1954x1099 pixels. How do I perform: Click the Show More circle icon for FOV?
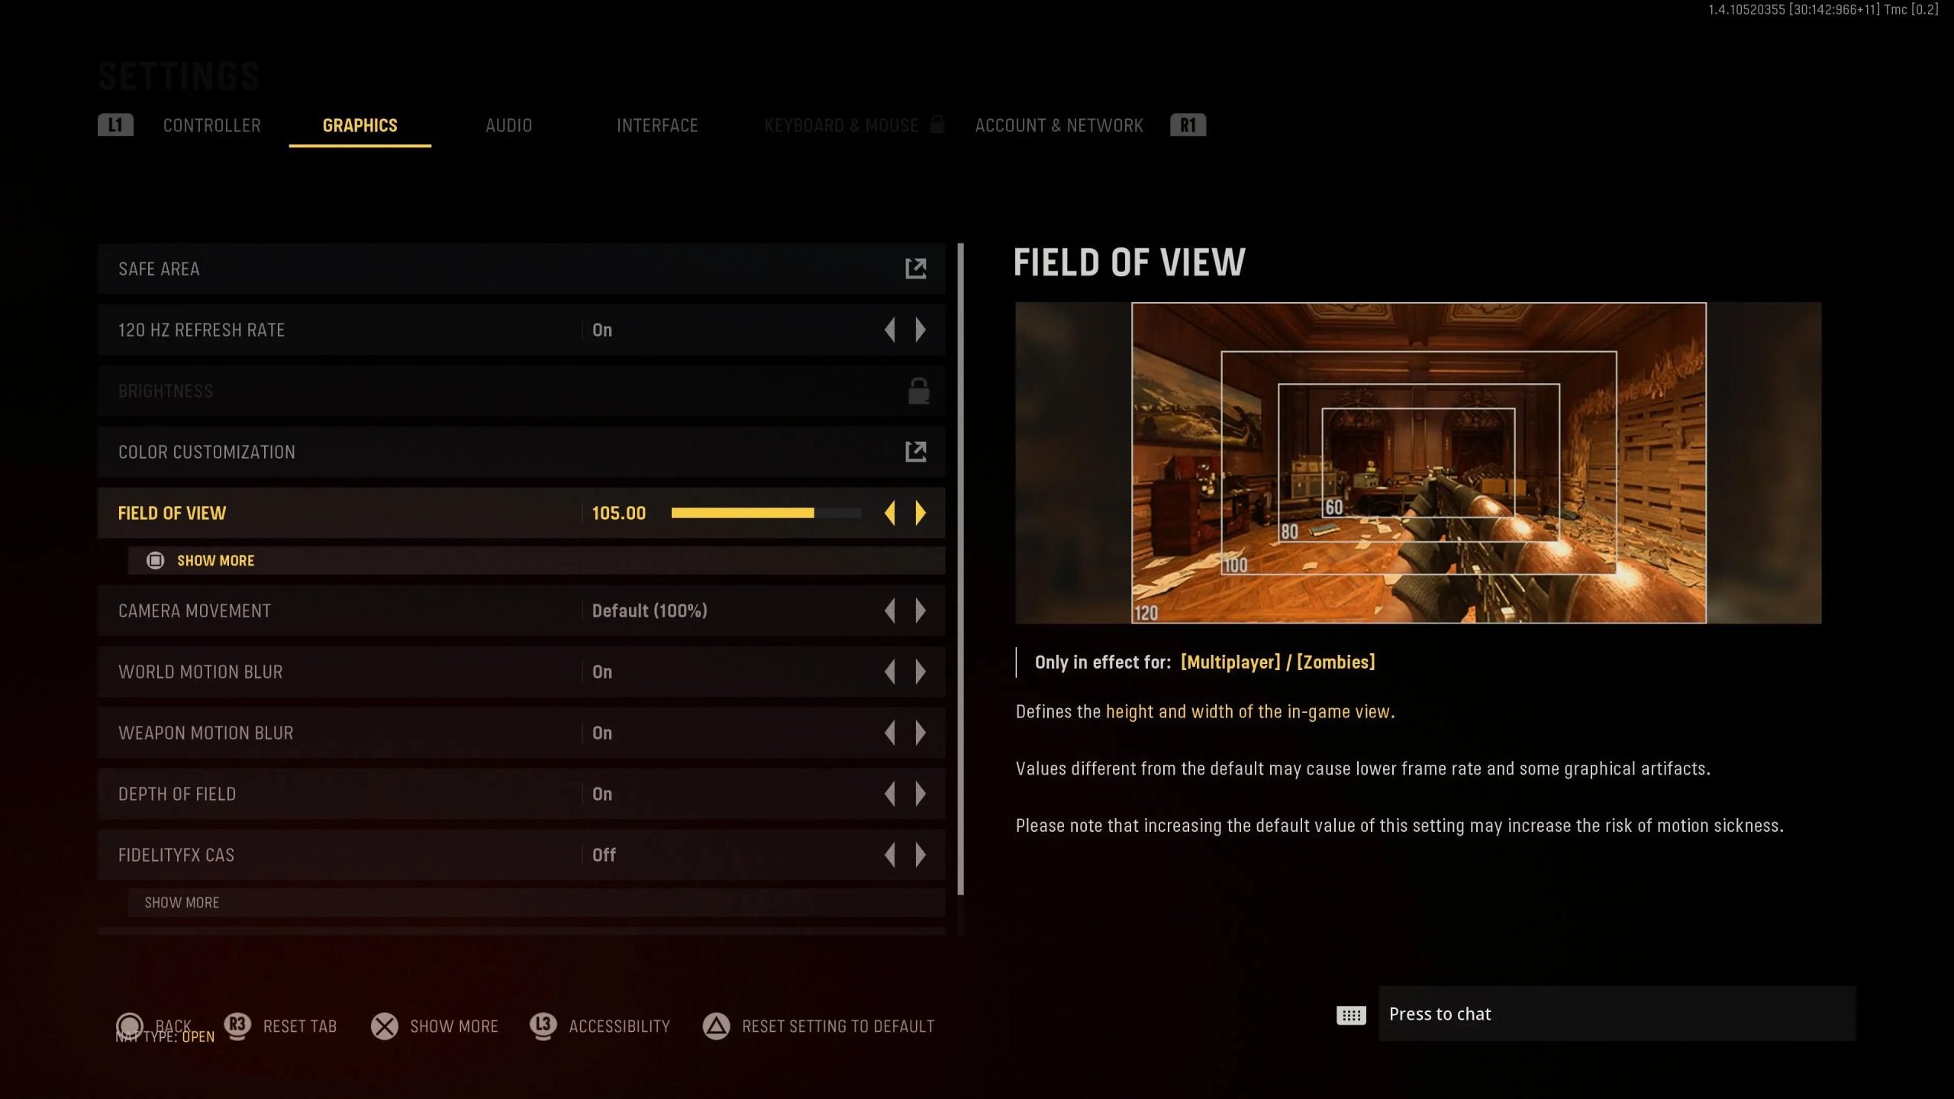[x=156, y=559]
